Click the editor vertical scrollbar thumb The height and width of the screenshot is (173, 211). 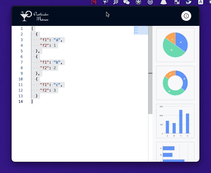click(x=150, y=70)
